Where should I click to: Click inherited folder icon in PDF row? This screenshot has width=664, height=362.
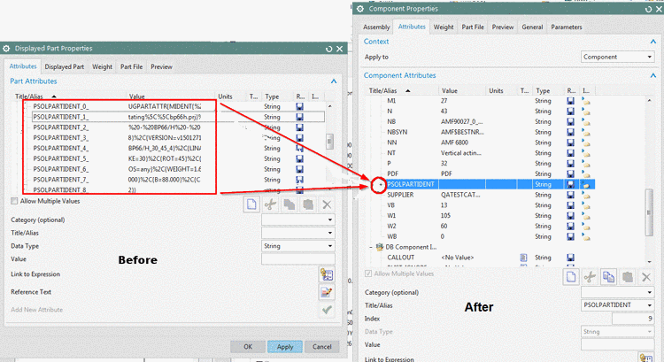(586, 174)
